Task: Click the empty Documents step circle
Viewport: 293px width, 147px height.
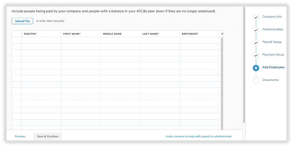Action: tap(256, 81)
